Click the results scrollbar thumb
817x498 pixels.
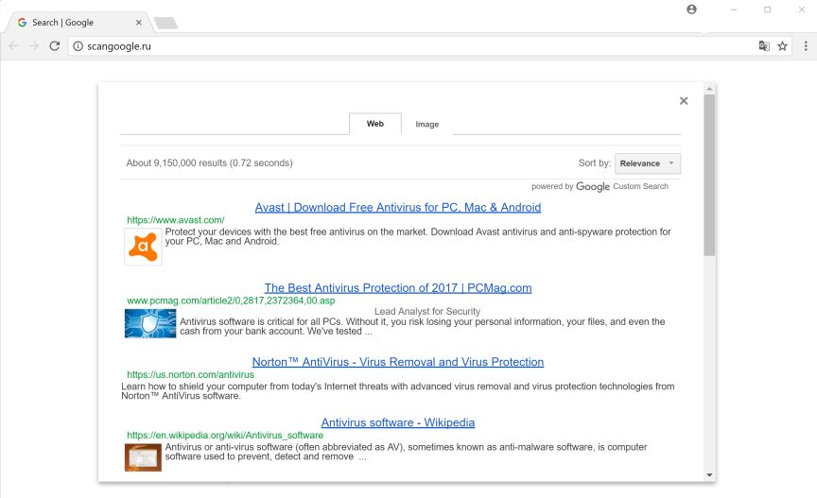pos(709,175)
